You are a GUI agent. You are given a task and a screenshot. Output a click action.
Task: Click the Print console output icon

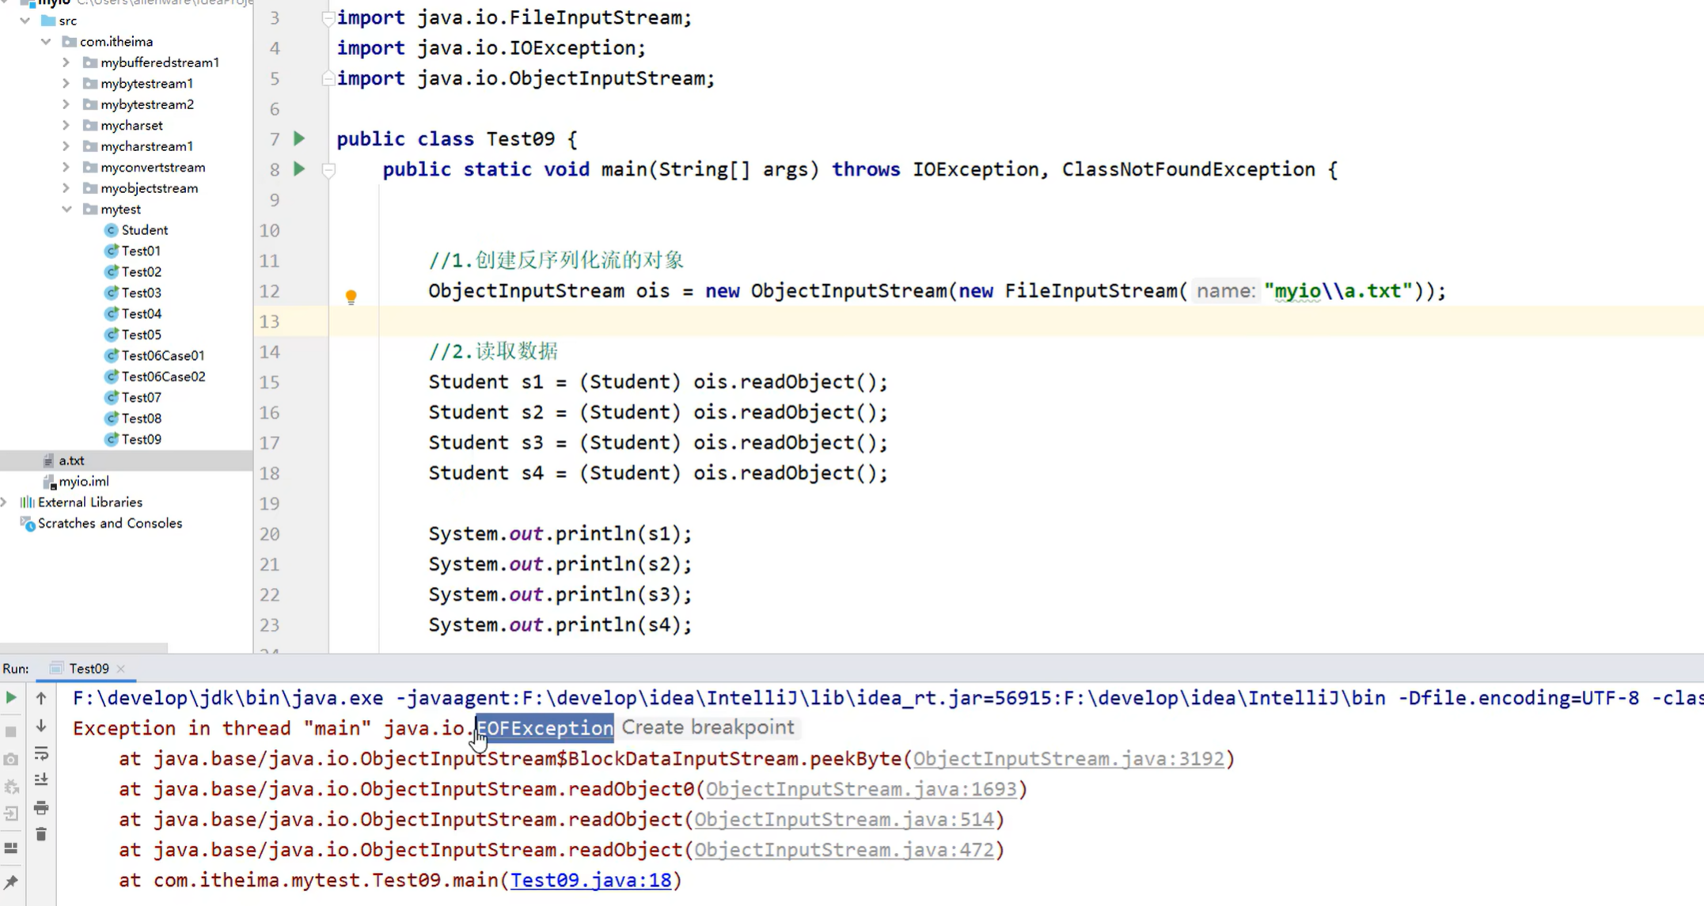click(x=41, y=808)
